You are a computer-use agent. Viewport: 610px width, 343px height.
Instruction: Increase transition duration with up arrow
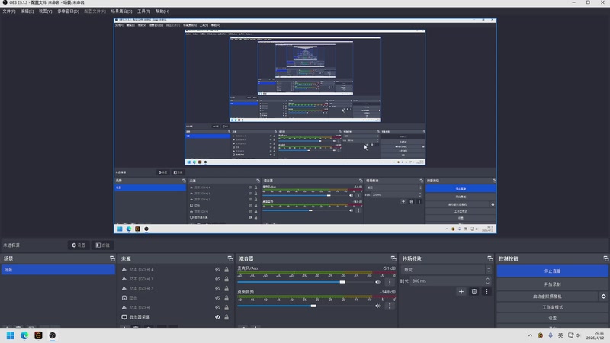(488, 279)
